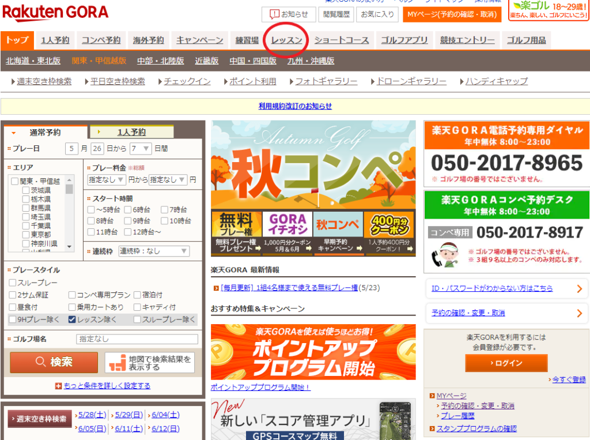This screenshot has height=440, width=590.
Task: Click area list scroll-up arrow
Action: coord(69,179)
